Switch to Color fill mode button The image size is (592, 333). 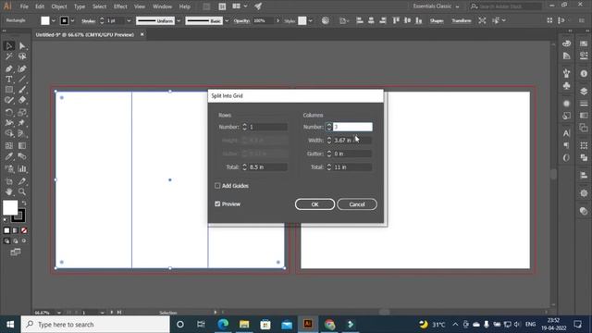point(6,230)
